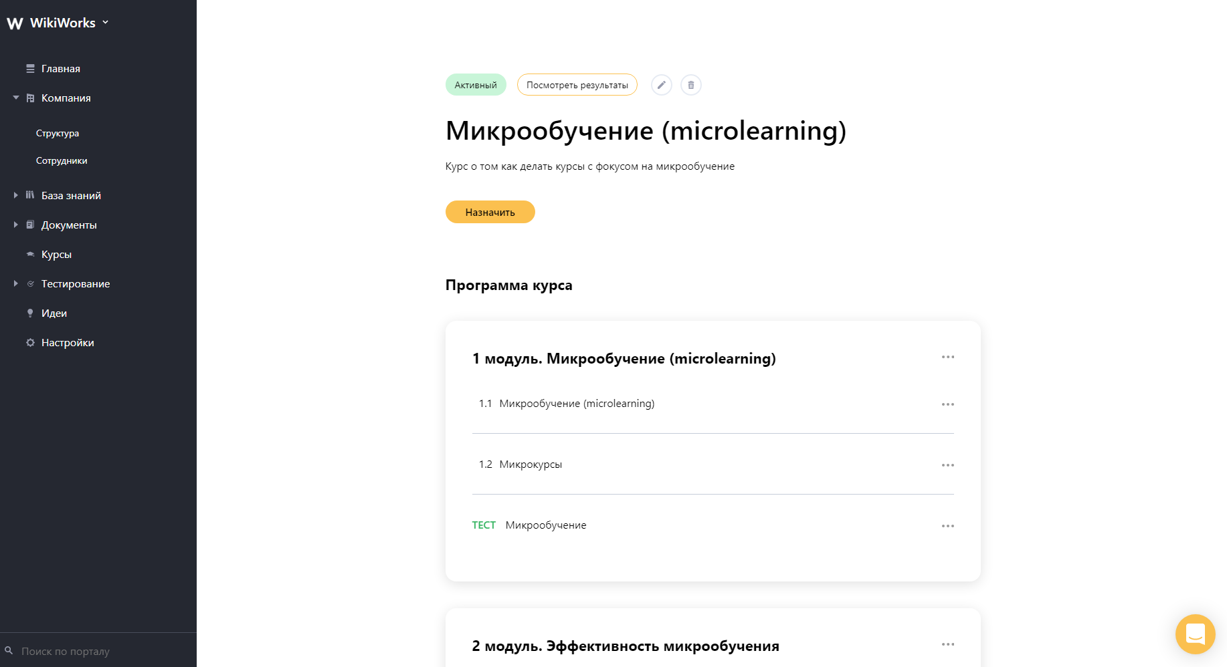
Task: Click the Программа курса heading
Action: tap(509, 285)
